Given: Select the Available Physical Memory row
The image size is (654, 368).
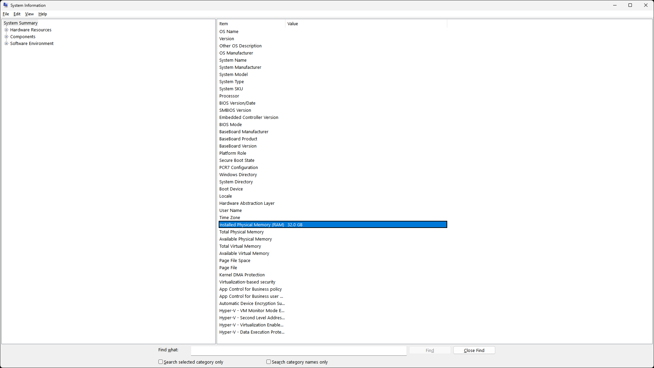Looking at the screenshot, I should point(333,239).
